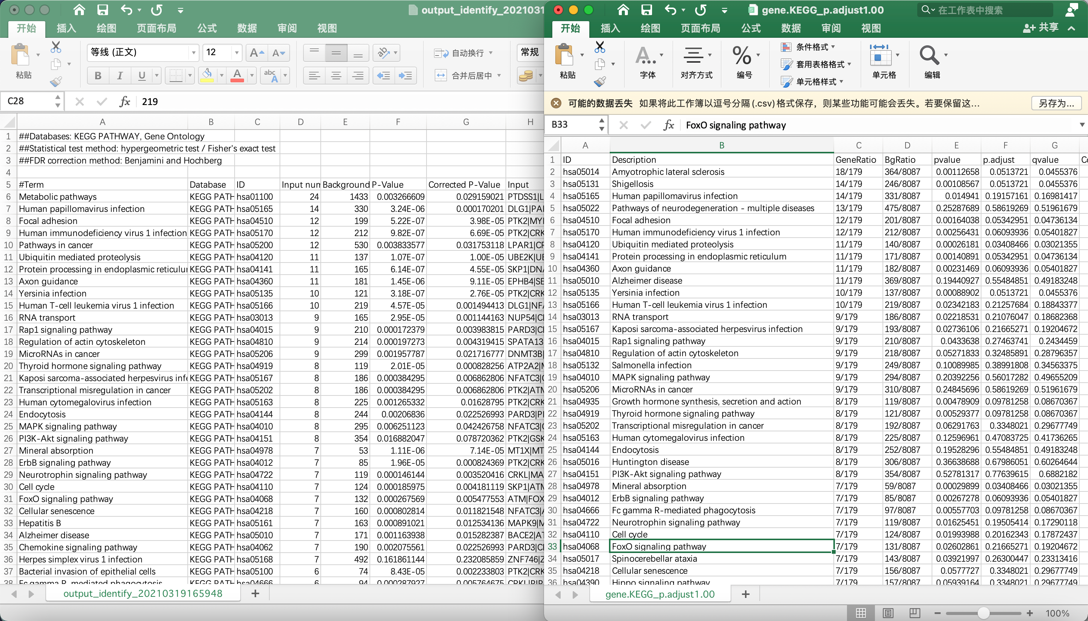Open the Find magnifier Edit tool
Screen dimensions: 1088x621
pos(929,56)
